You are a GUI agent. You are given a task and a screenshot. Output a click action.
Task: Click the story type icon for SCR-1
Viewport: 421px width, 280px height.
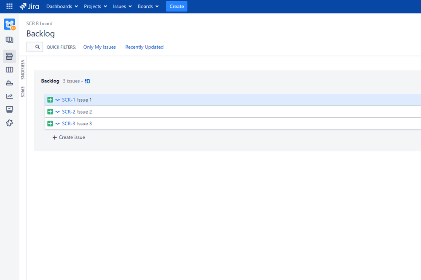point(50,100)
